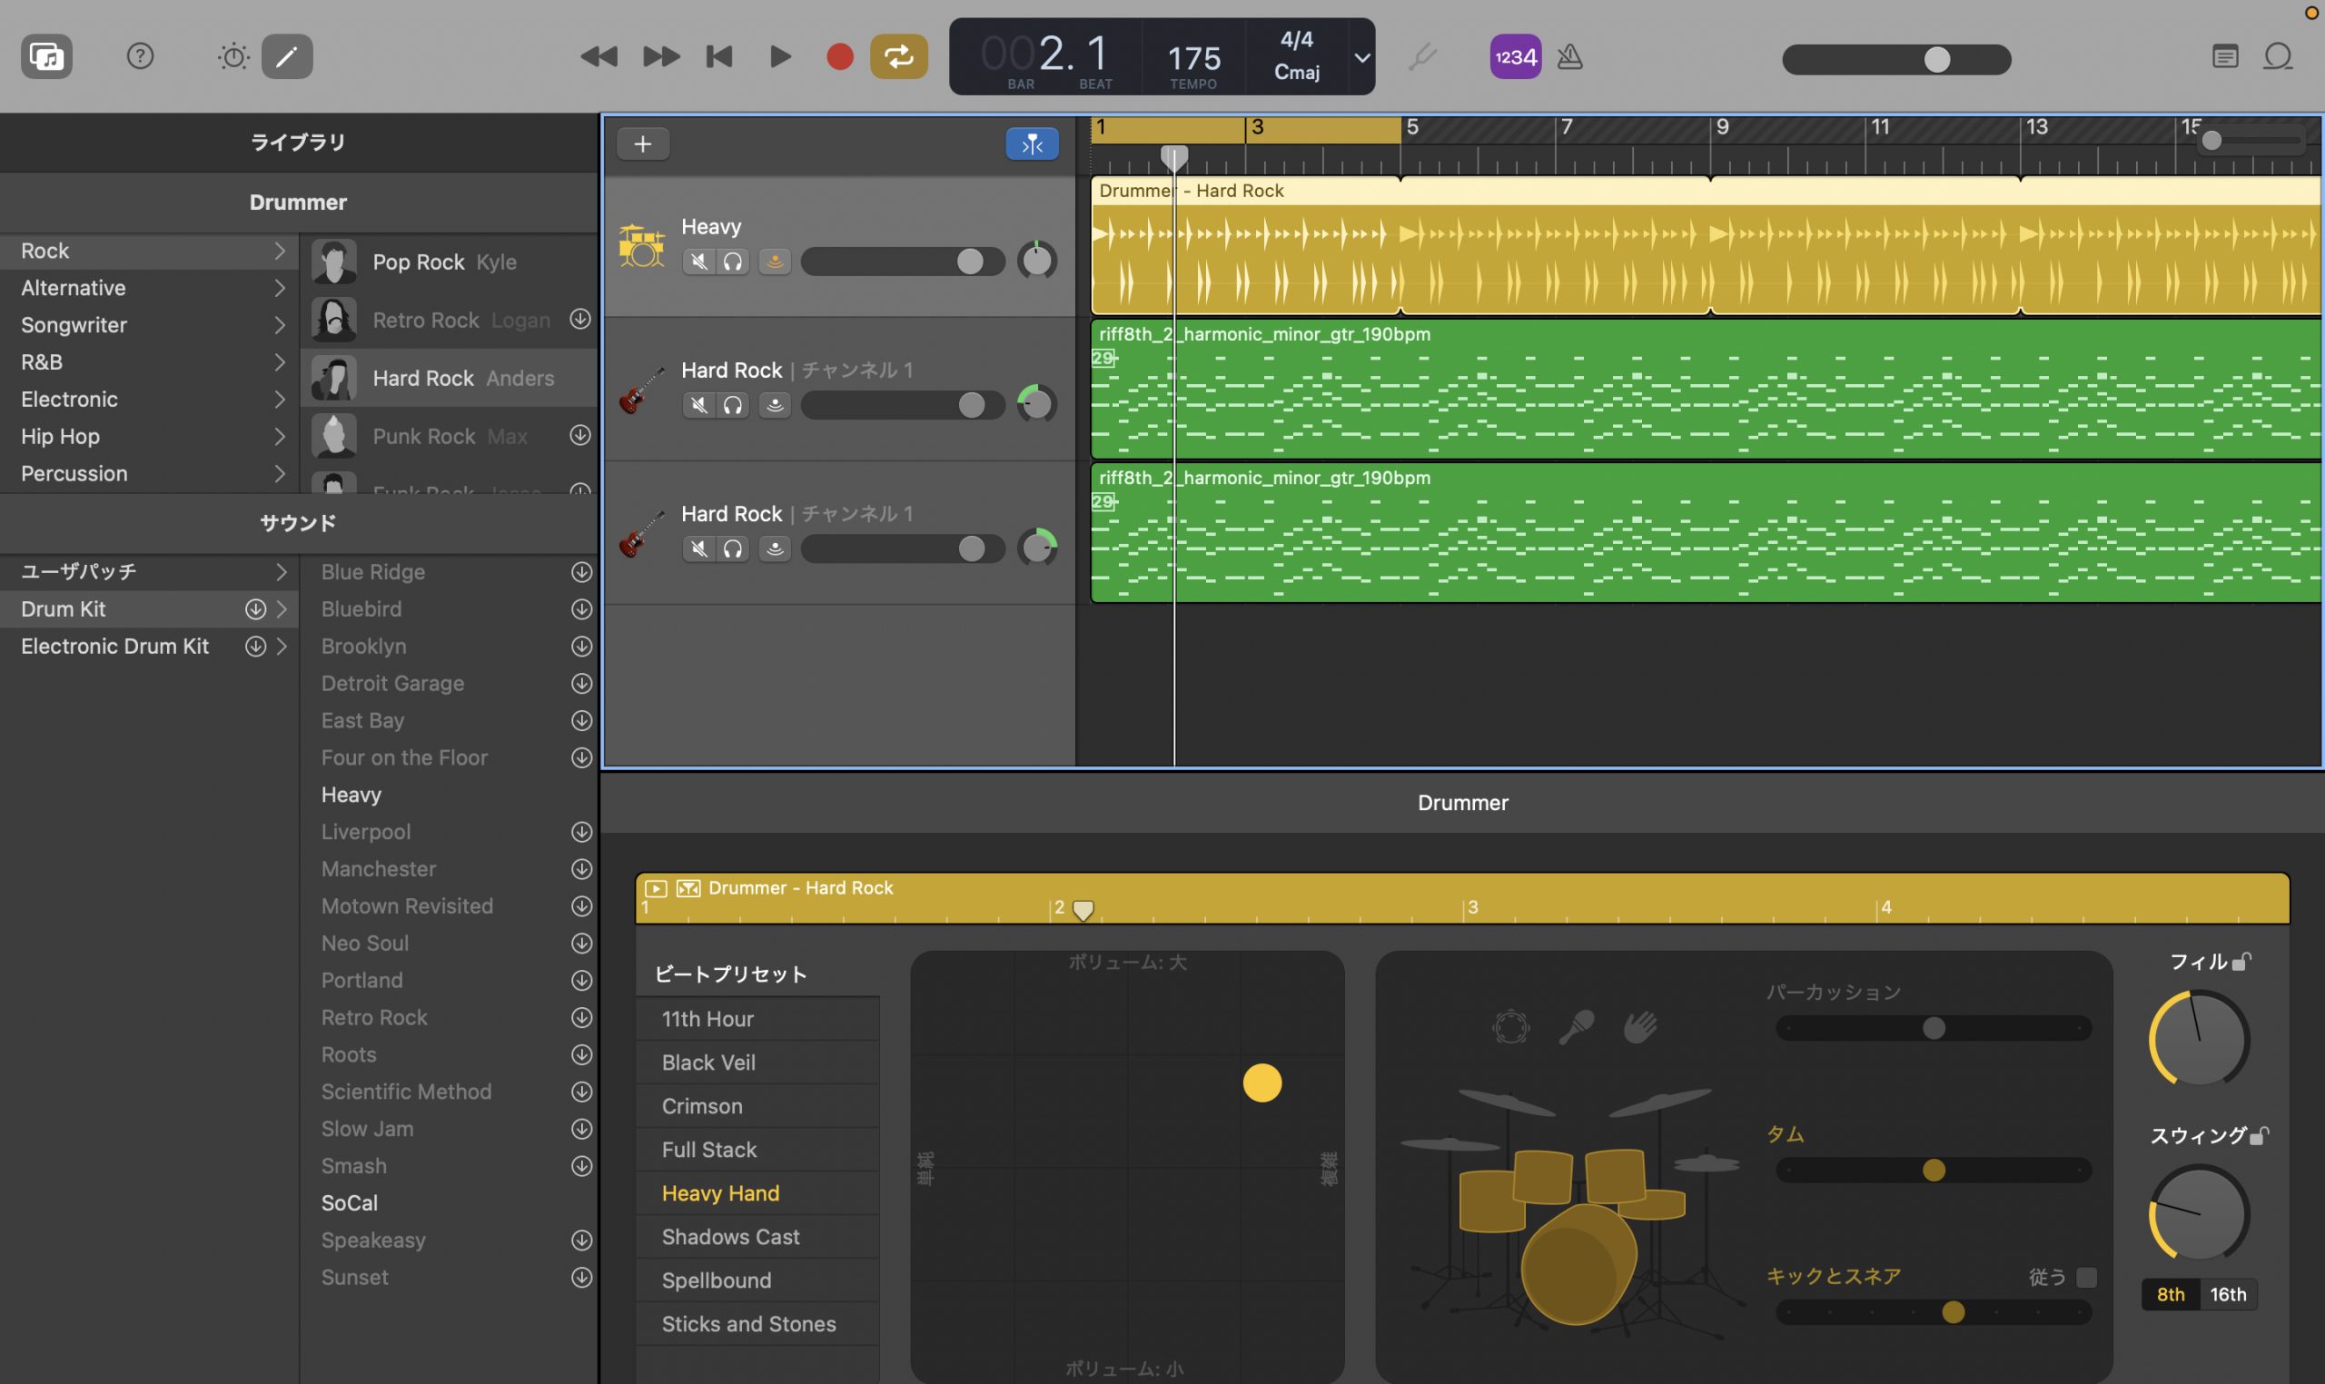
Task: Toggle the Catch Playhead button
Action: 1033,143
